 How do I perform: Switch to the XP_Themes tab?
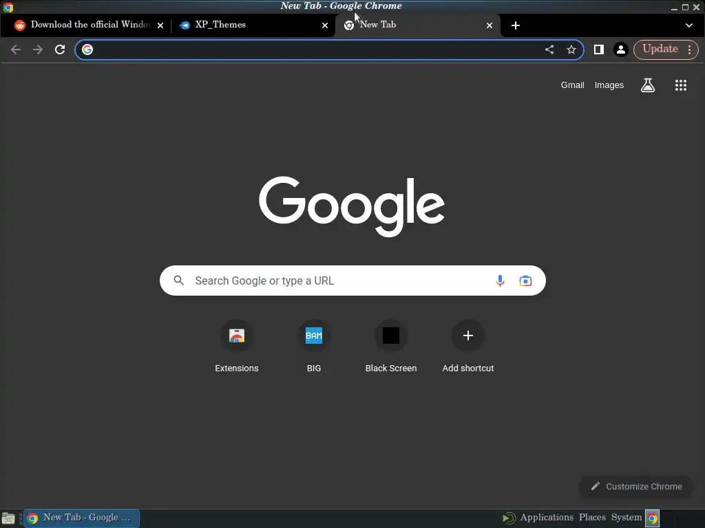(x=252, y=25)
